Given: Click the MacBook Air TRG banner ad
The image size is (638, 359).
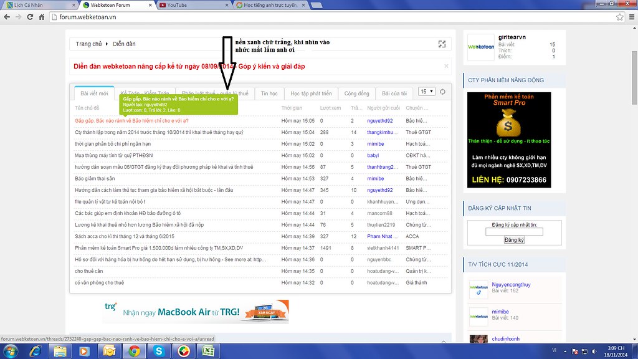Looking at the screenshot, I should point(195,311).
